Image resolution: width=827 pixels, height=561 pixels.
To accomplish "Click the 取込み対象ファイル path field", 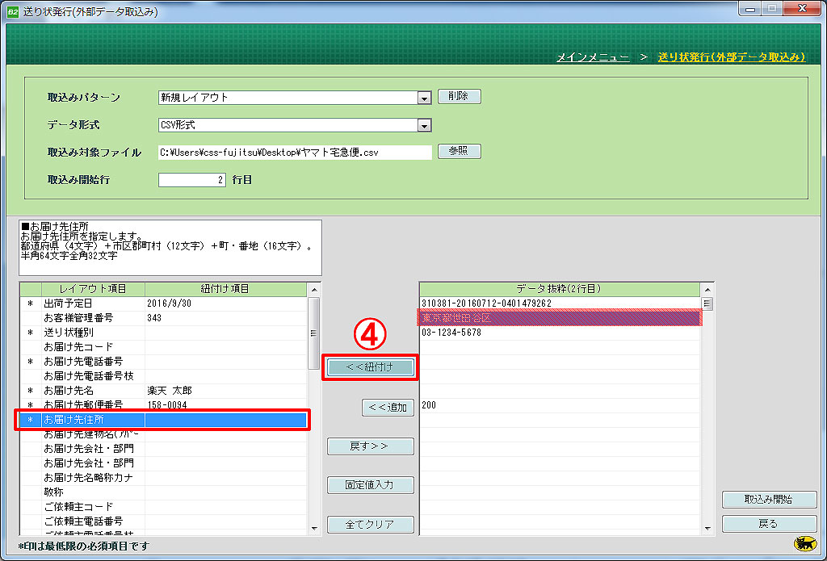I will pos(296,152).
